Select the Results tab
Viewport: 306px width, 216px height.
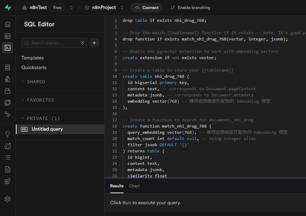point(117,186)
